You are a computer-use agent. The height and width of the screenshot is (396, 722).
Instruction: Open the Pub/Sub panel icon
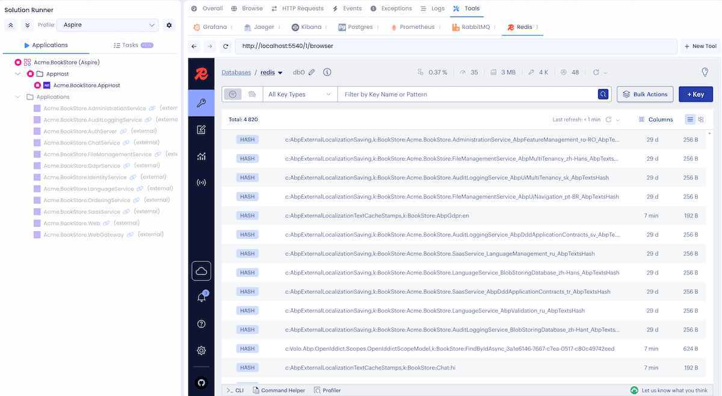click(x=201, y=182)
